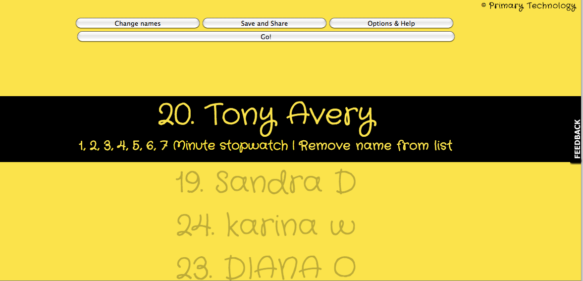Start the name picker with Go!

point(266,37)
